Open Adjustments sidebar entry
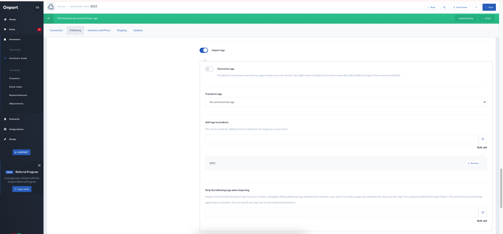503x234 pixels. (16, 104)
